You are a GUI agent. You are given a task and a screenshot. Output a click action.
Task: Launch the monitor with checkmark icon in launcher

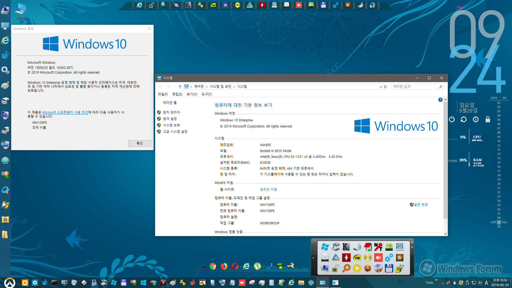325,268
